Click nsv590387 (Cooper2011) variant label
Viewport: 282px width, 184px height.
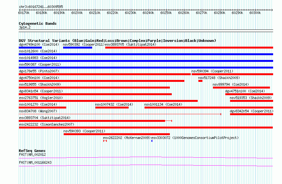click(40, 64)
